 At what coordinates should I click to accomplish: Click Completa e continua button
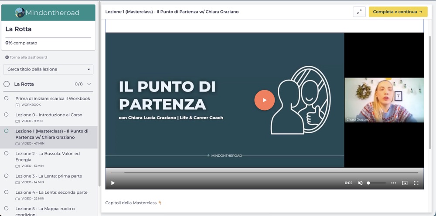[398, 12]
